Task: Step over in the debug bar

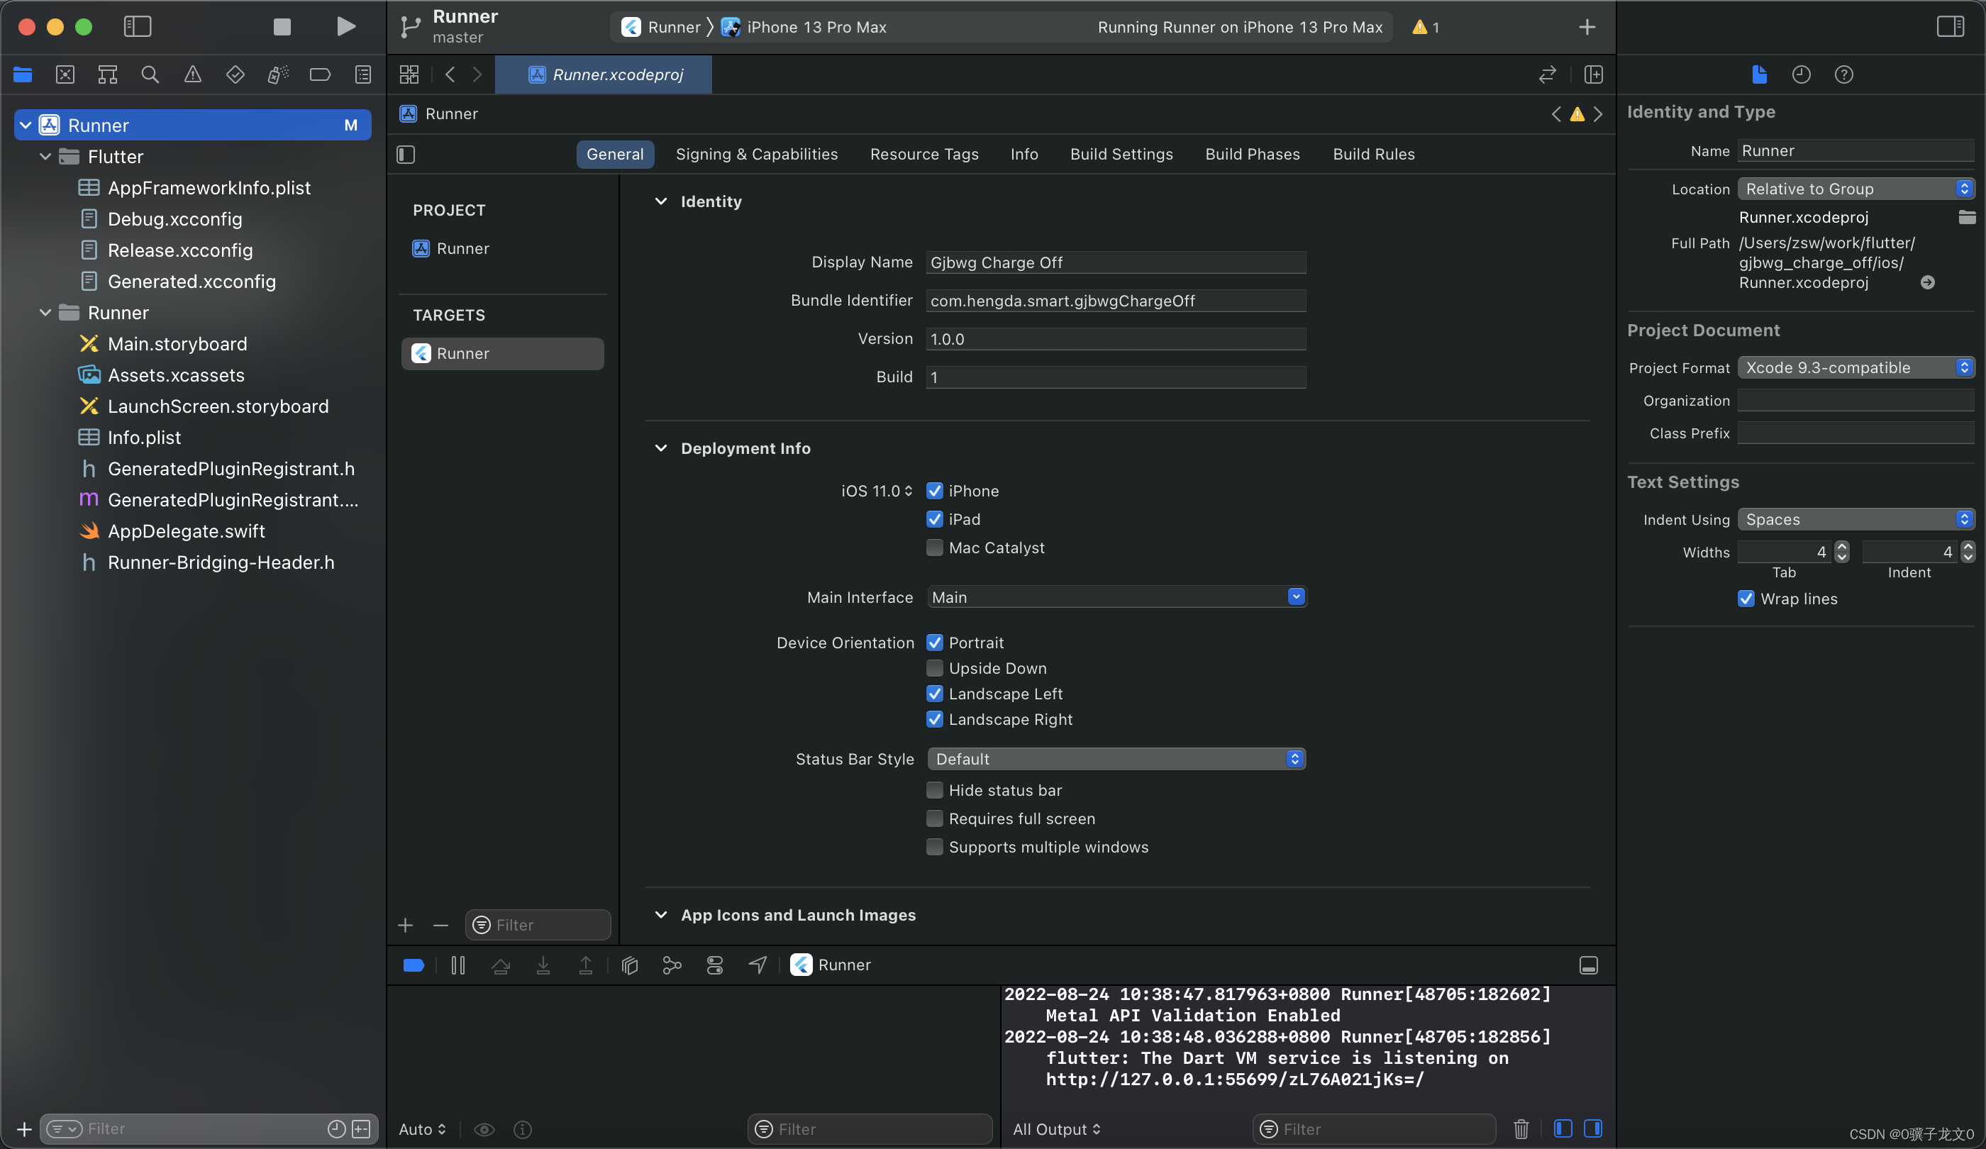Action: pyautogui.click(x=501, y=965)
